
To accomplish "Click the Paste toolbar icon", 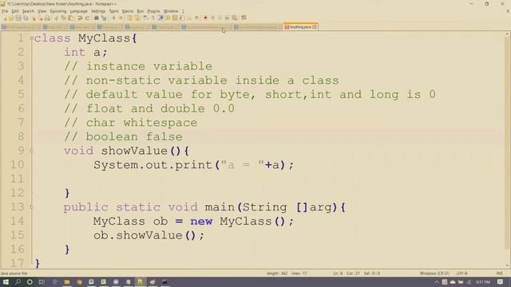I will (70, 18).
